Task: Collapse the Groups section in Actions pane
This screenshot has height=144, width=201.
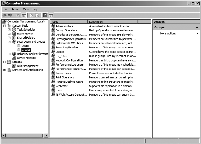Action: (197, 27)
